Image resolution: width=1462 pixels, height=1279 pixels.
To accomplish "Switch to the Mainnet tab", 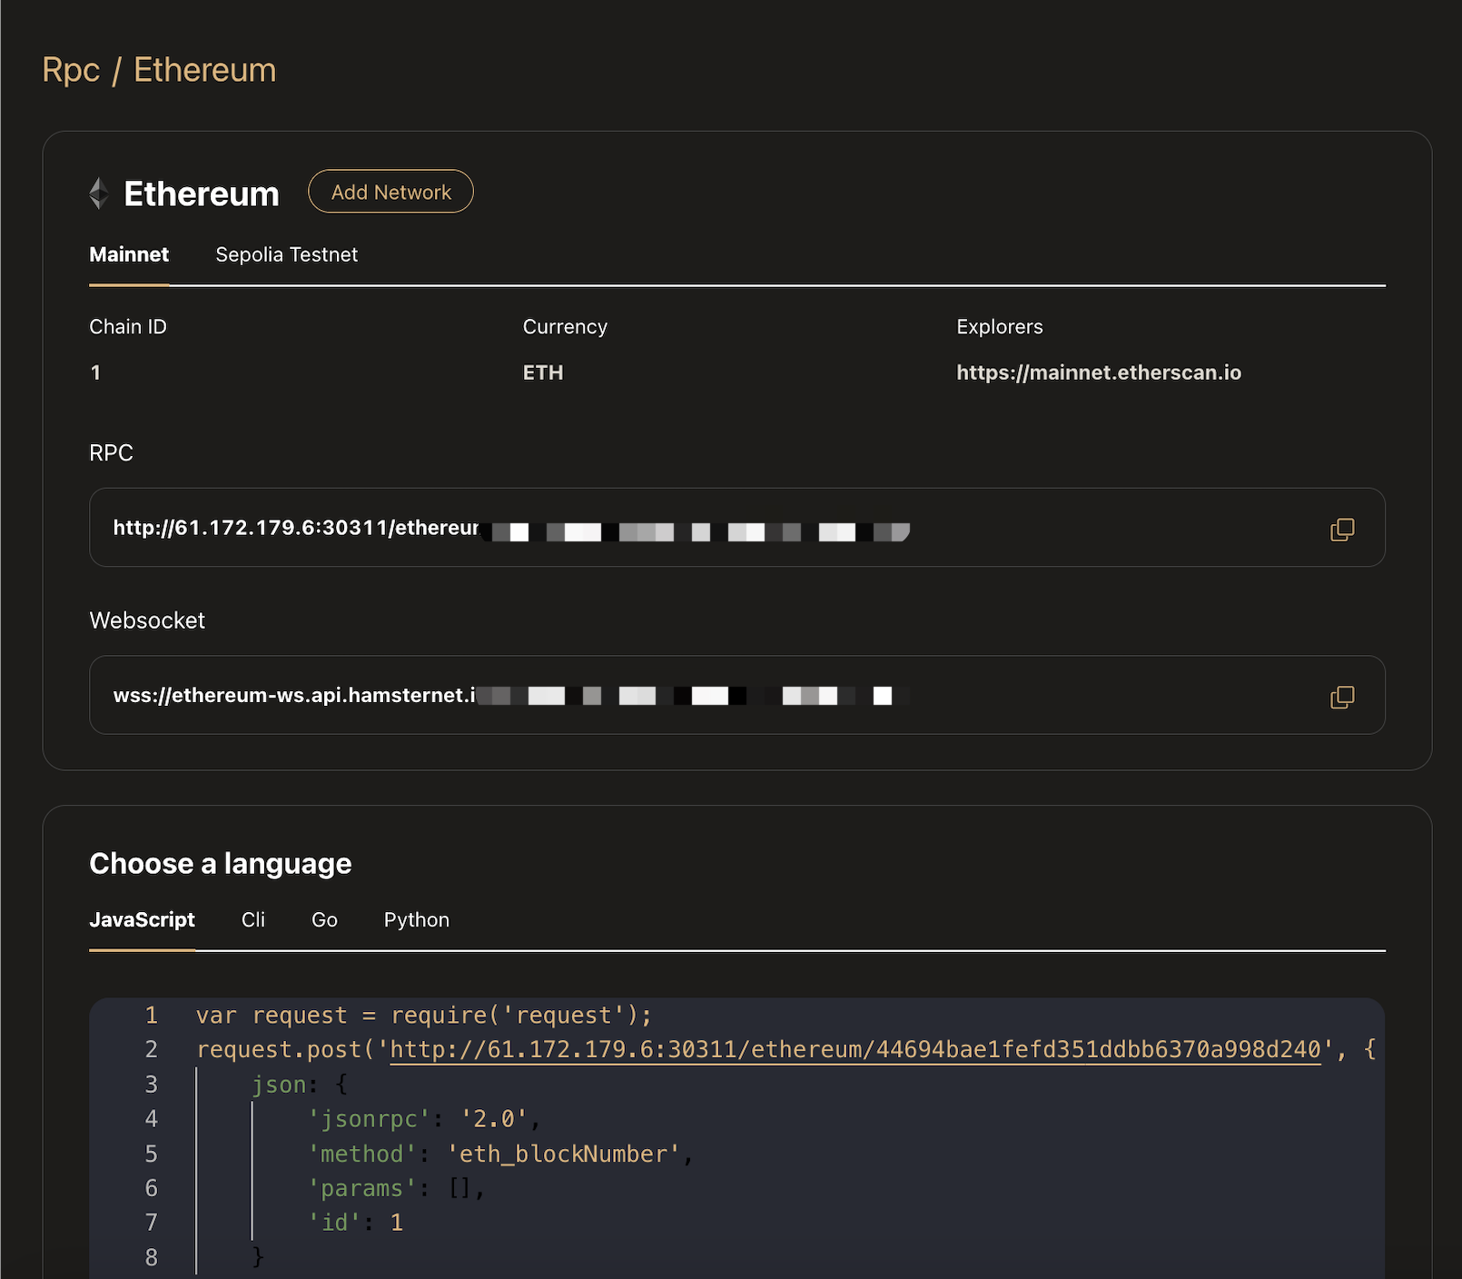I will click(x=129, y=254).
